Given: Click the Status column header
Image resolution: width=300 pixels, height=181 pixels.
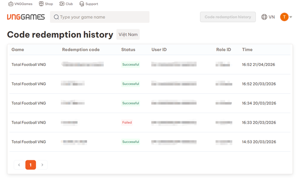Looking at the screenshot, I should [x=128, y=50].
